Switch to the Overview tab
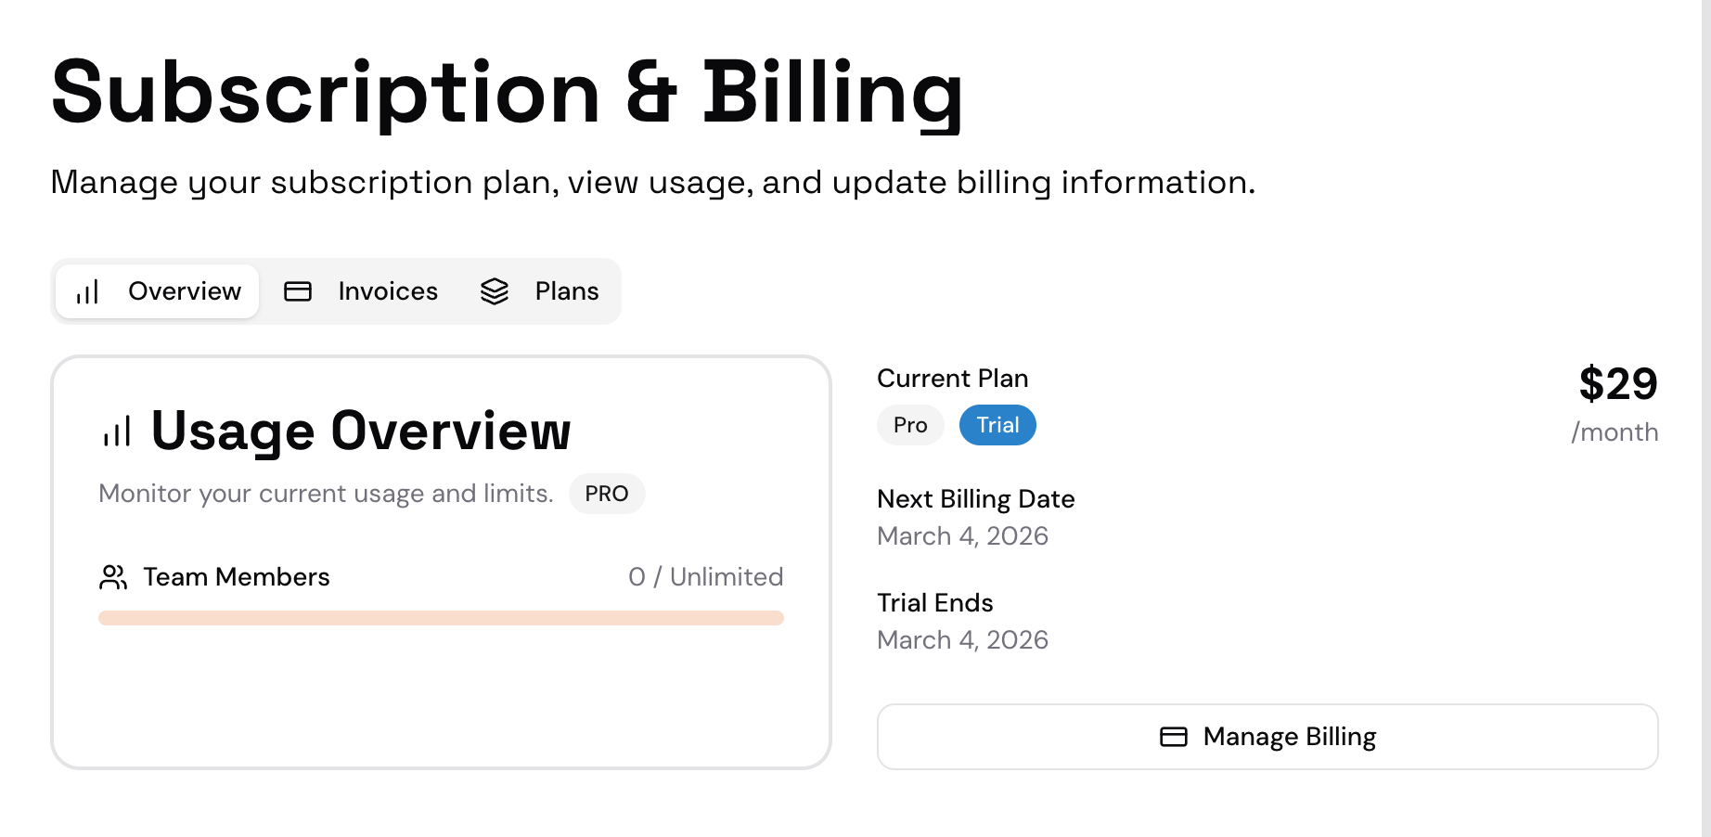The width and height of the screenshot is (1711, 837). pyautogui.click(x=158, y=291)
